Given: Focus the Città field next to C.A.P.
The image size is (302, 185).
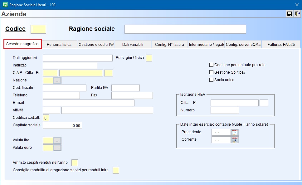Looking at the screenshot, I should [x=81, y=73].
